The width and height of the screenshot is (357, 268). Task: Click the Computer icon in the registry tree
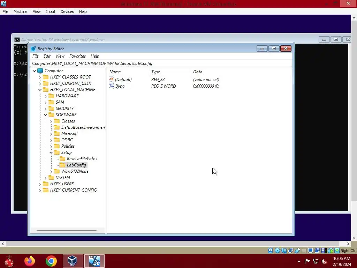point(40,70)
